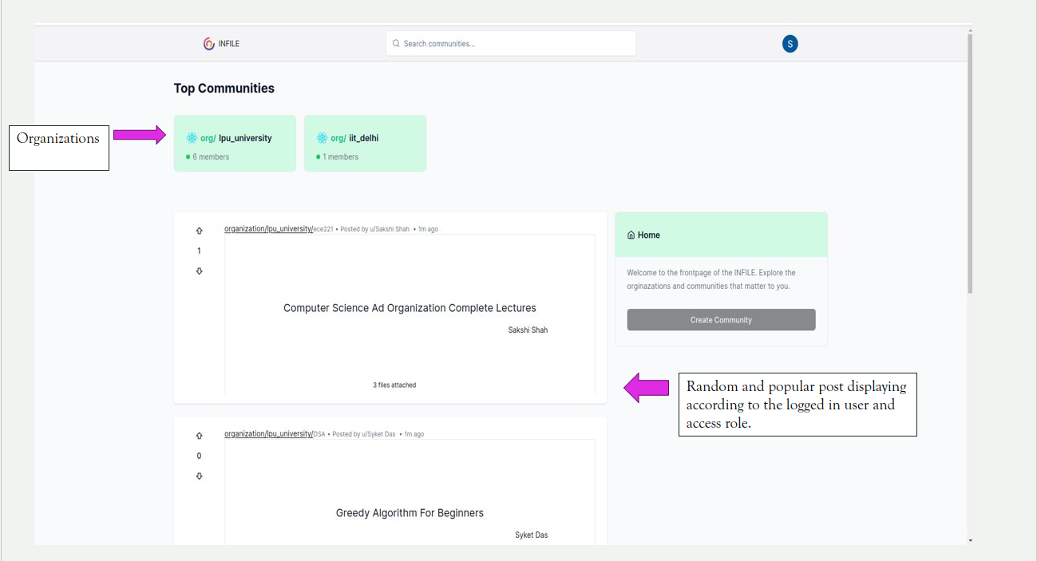Click the magnifier icon in the search bar
Image resolution: width=1037 pixels, height=561 pixels.
396,43
